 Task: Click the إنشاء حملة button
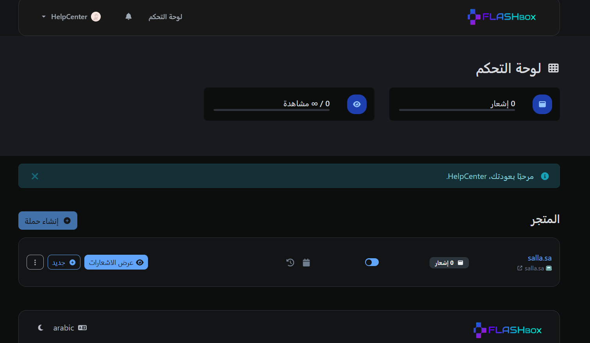click(x=48, y=220)
